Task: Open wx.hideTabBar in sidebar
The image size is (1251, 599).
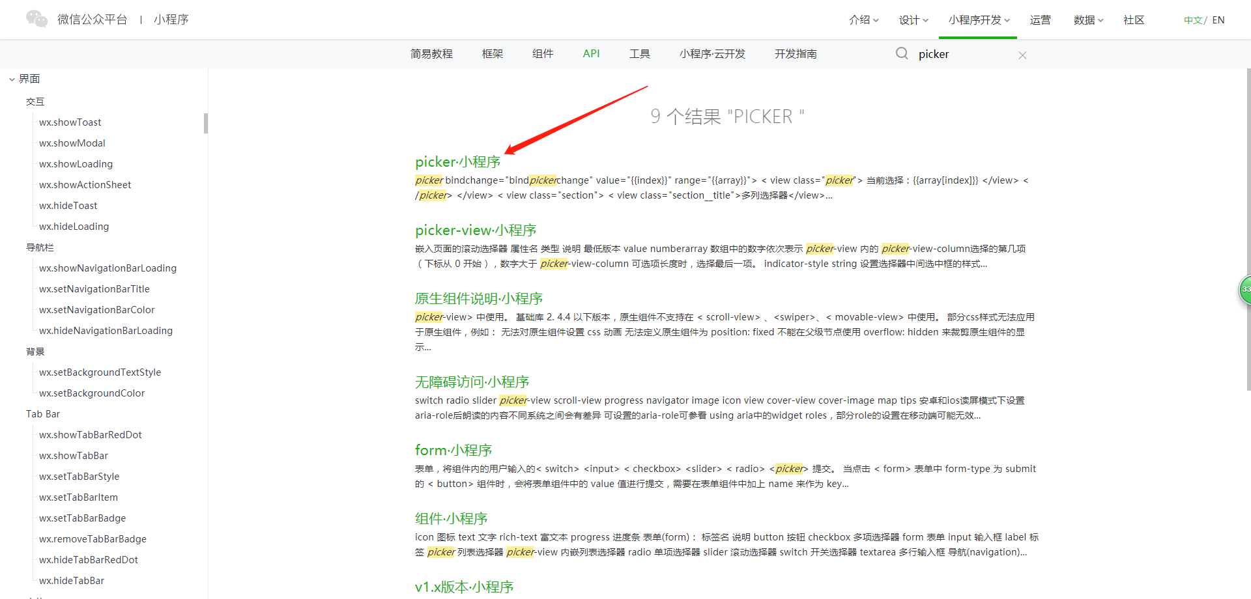Action: point(72,581)
